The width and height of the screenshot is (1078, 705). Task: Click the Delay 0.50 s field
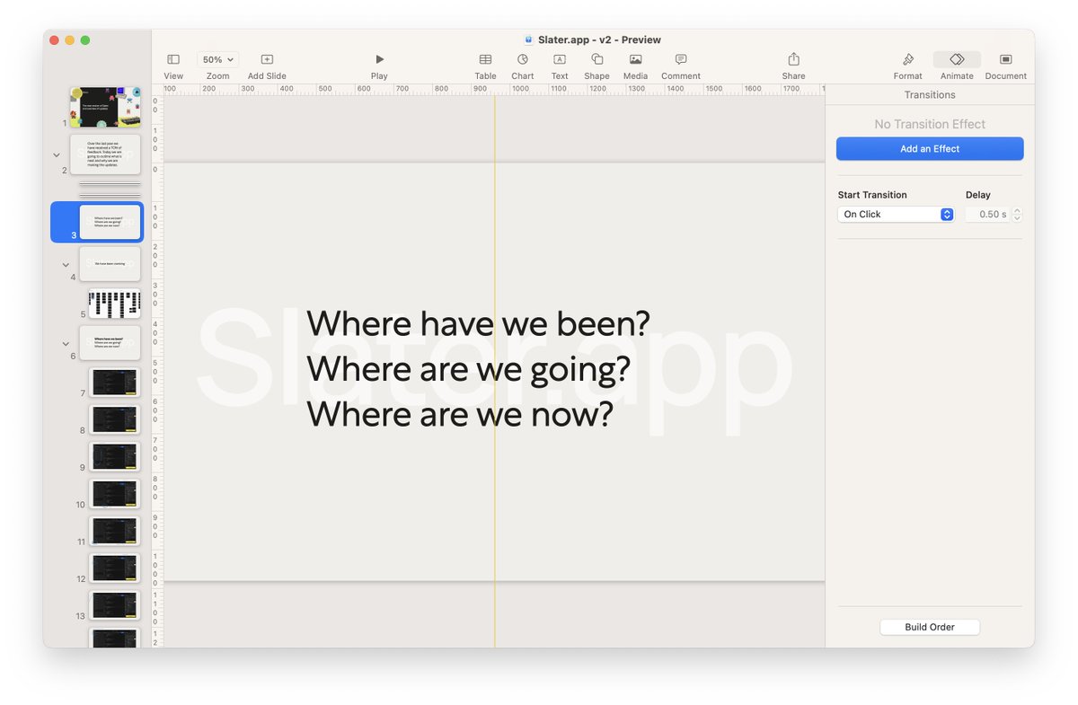pos(987,215)
